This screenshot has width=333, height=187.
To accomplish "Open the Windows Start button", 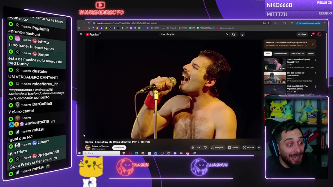I will coord(79,153).
